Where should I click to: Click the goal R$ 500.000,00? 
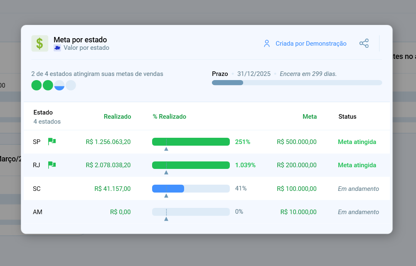(297, 142)
